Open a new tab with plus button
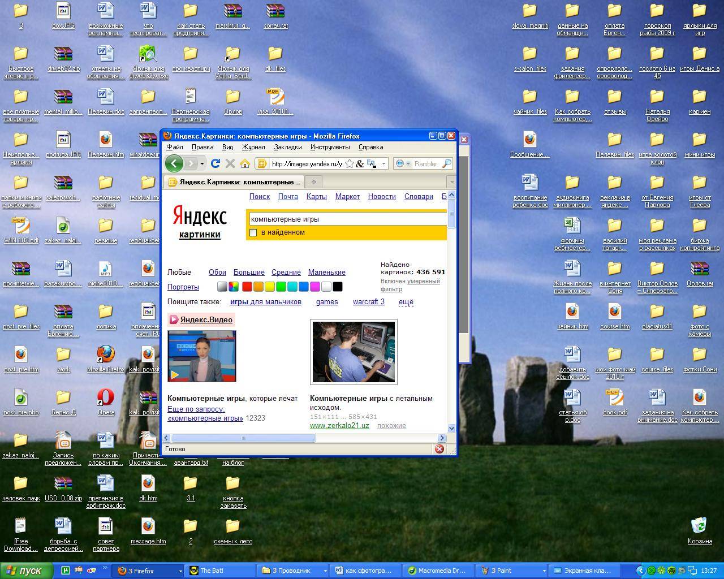 (313, 182)
